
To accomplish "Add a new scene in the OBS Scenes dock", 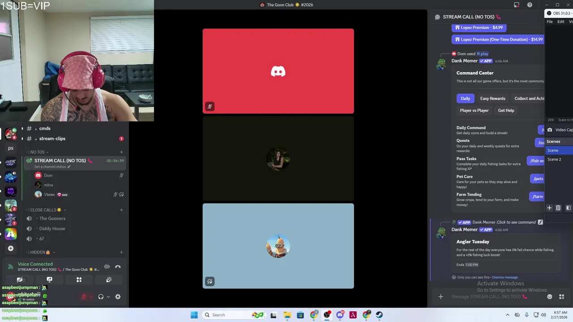I will [549, 208].
